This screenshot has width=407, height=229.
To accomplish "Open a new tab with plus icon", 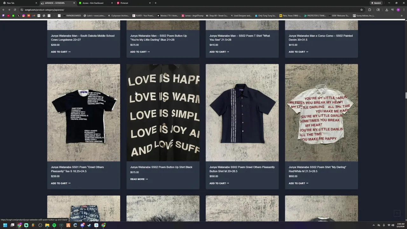I will coord(155,3).
